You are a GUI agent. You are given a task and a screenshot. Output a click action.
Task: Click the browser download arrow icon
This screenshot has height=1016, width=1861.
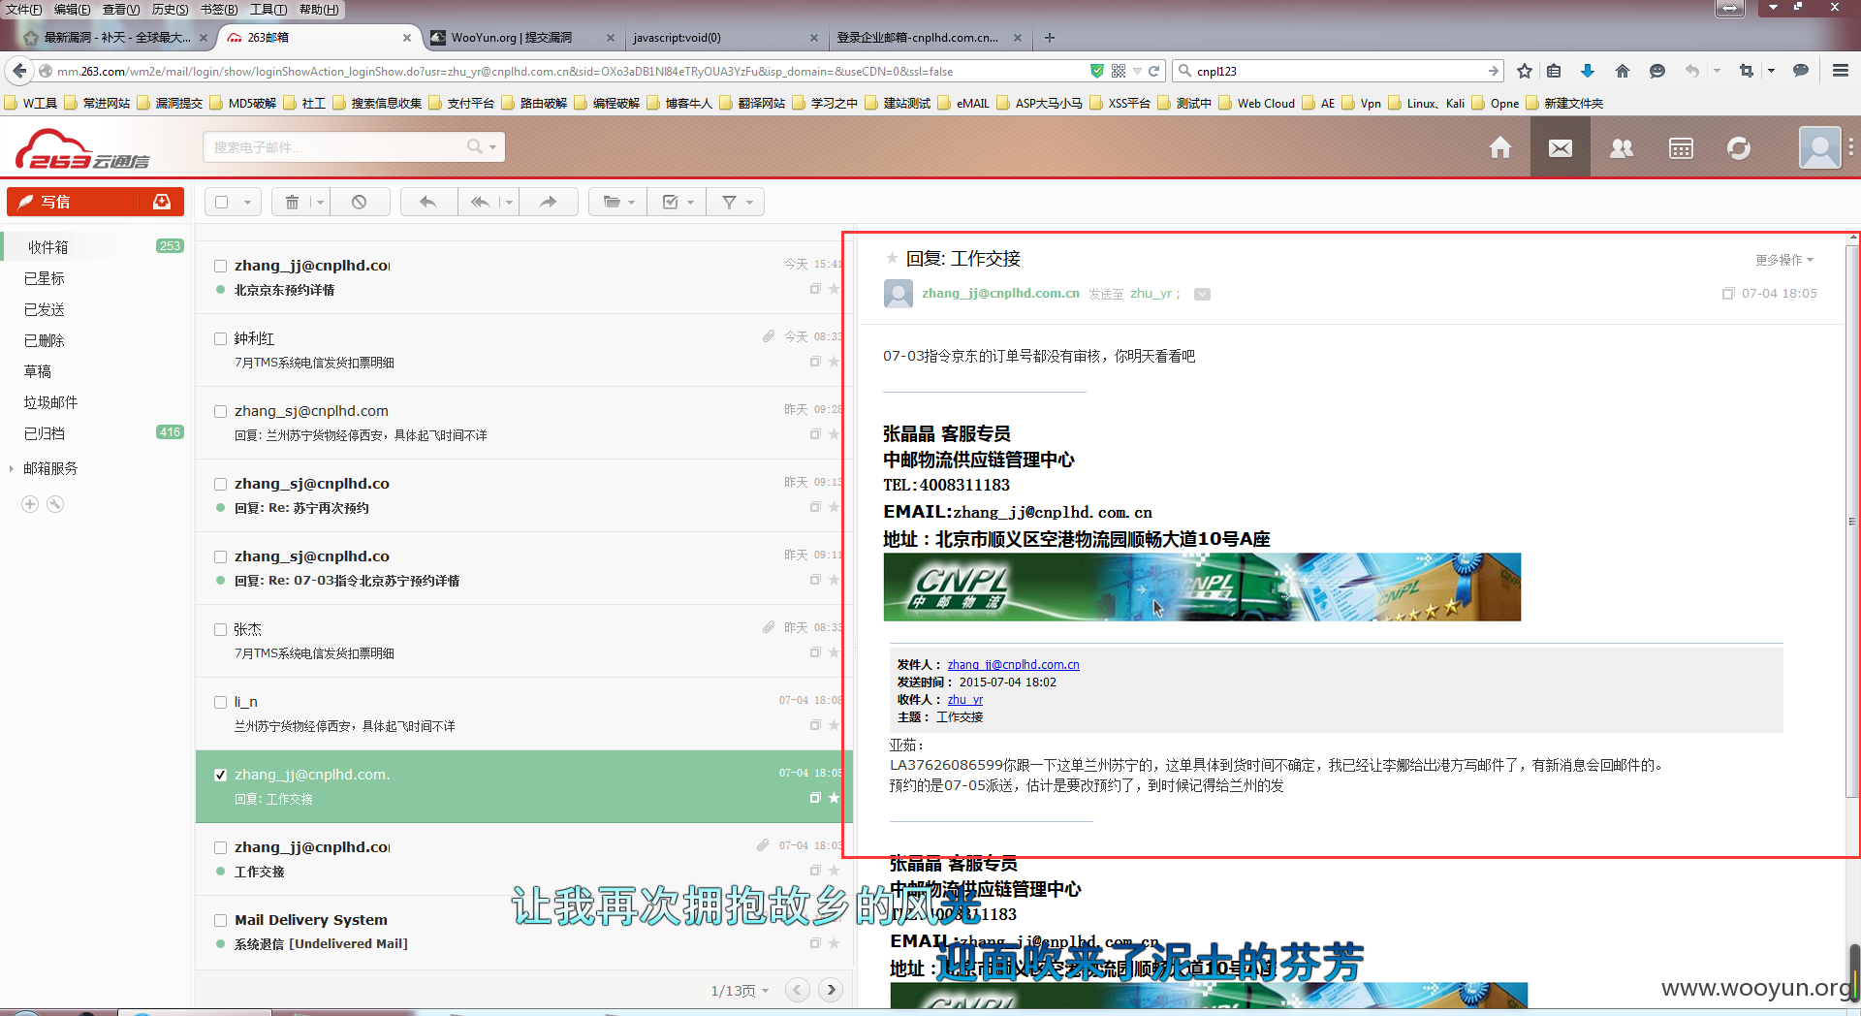click(1588, 71)
